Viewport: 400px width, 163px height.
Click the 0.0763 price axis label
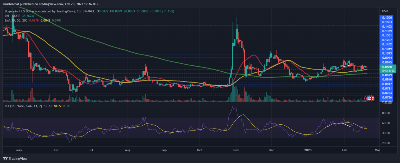point(387,93)
